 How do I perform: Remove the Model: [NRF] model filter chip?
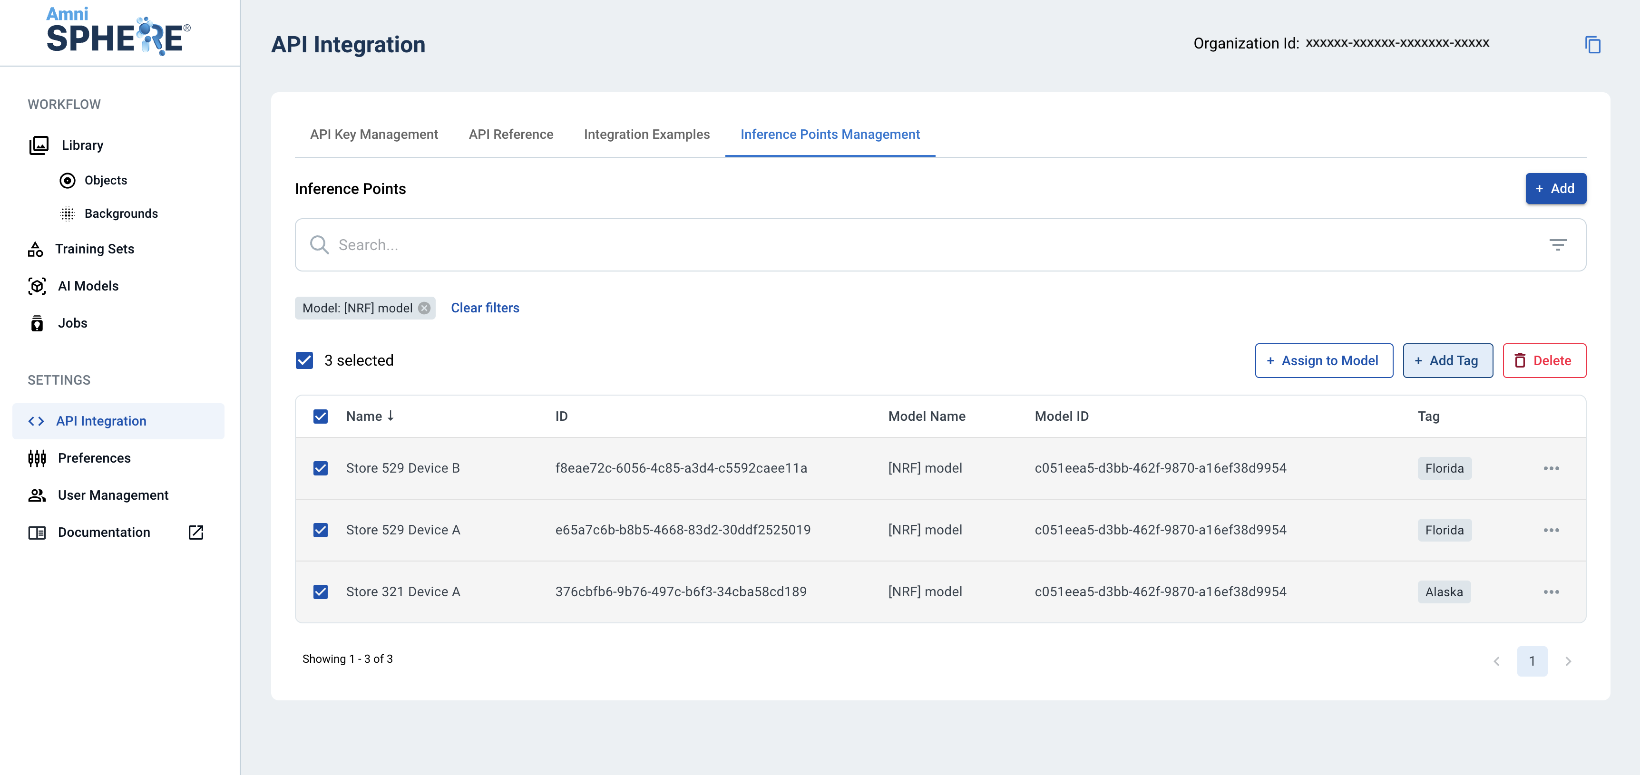pyautogui.click(x=424, y=308)
